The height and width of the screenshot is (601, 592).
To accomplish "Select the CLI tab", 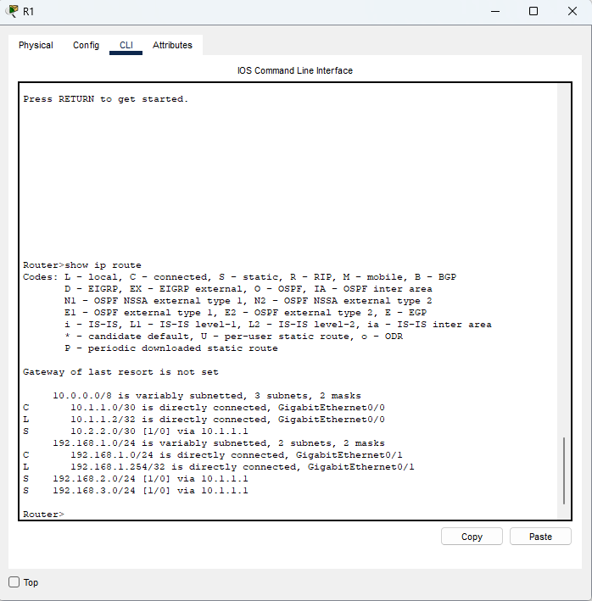I will click(126, 45).
